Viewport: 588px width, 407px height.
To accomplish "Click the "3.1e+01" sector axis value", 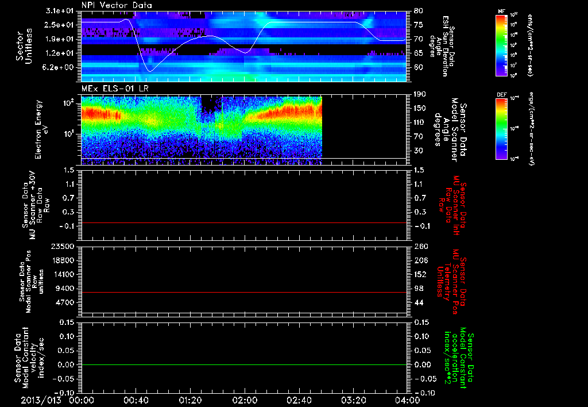I will coord(60,11).
